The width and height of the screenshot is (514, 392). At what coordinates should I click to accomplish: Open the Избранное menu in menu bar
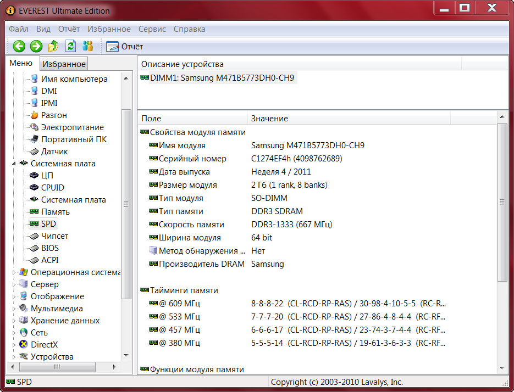(x=109, y=29)
